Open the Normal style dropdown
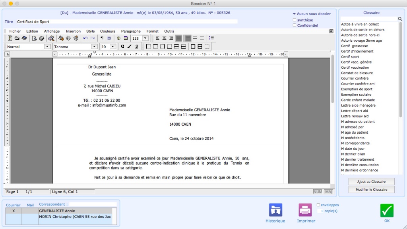 tap(47, 47)
